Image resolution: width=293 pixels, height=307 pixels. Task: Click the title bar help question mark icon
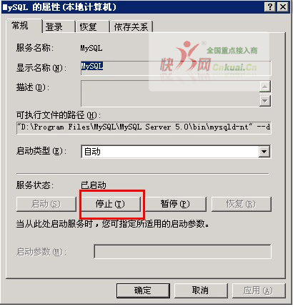click(x=270, y=6)
